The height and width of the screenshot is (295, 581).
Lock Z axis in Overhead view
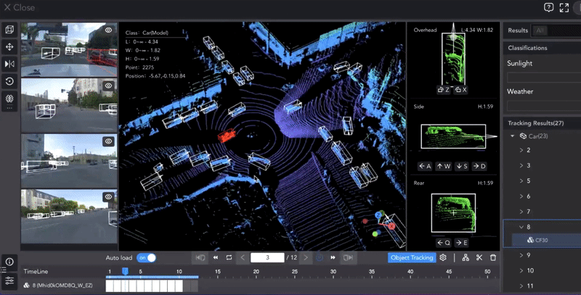click(444, 89)
